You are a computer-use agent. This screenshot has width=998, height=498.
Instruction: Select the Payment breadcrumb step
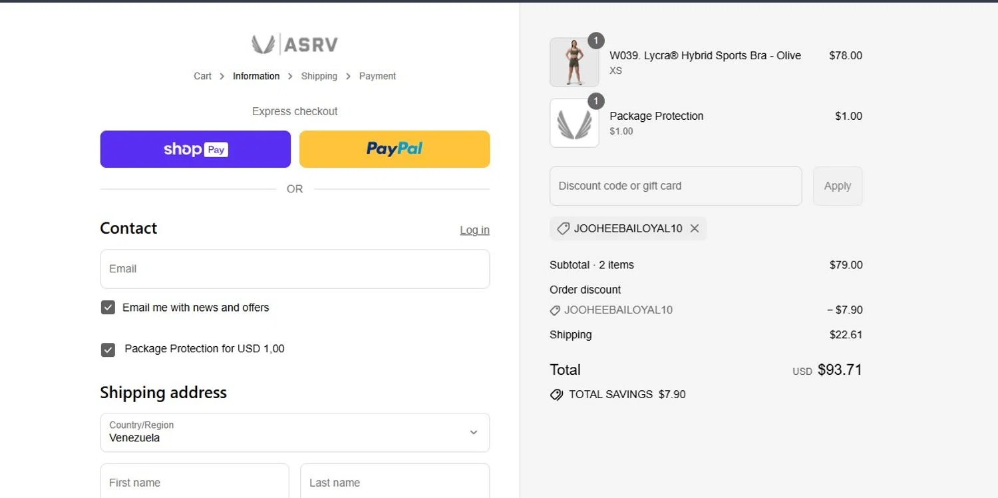click(377, 77)
